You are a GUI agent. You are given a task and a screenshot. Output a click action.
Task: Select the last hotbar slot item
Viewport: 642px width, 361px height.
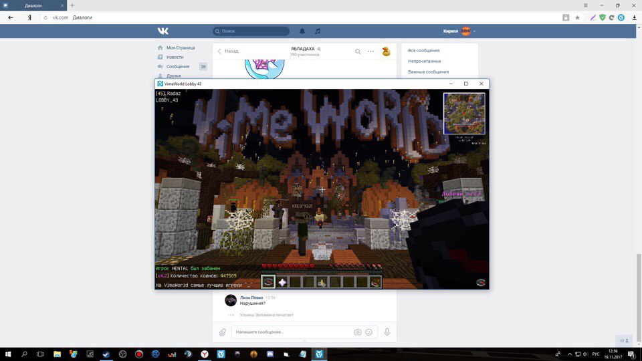[x=375, y=281]
